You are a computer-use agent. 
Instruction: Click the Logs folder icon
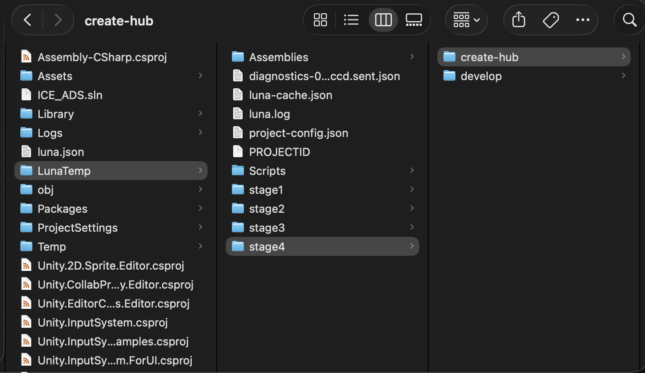pyautogui.click(x=26, y=133)
